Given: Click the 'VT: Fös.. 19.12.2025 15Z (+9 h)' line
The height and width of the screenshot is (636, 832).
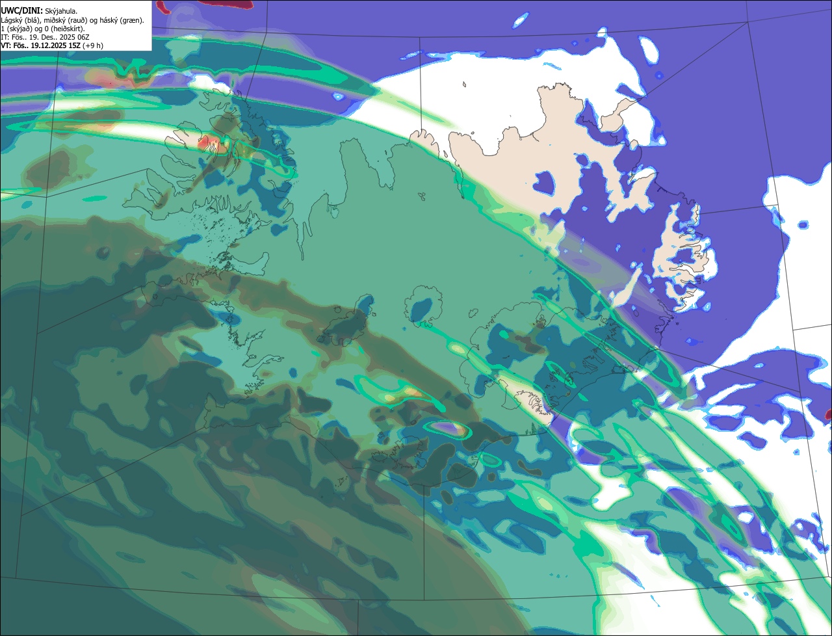Looking at the screenshot, I should [x=52, y=46].
